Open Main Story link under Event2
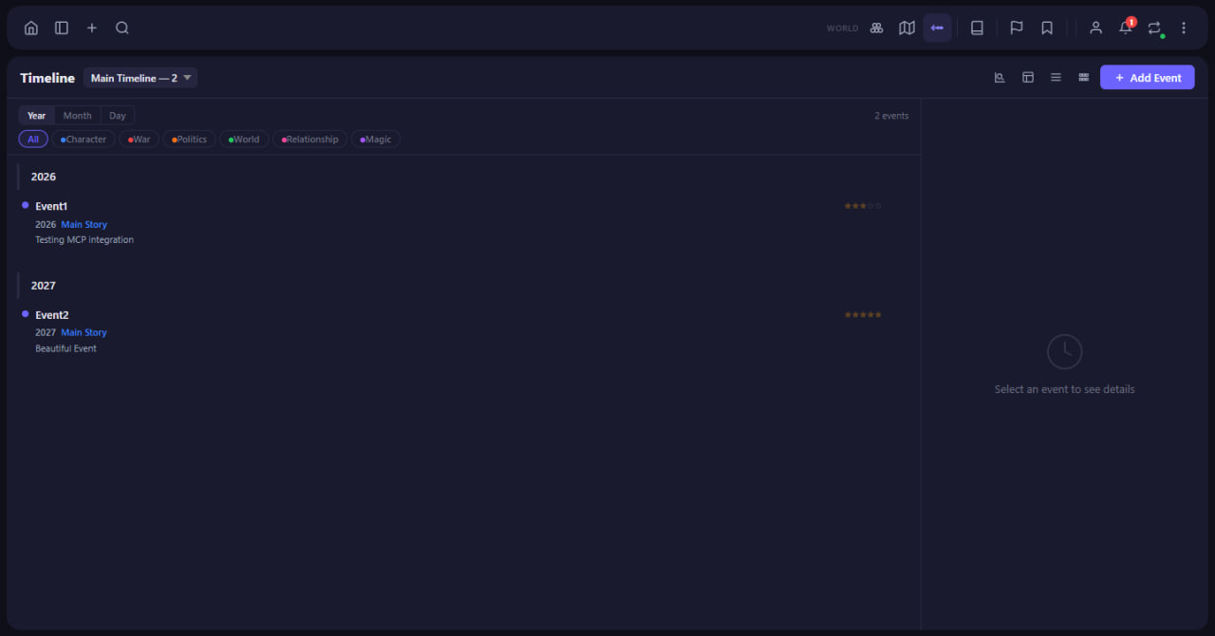The width and height of the screenshot is (1215, 636). click(84, 333)
